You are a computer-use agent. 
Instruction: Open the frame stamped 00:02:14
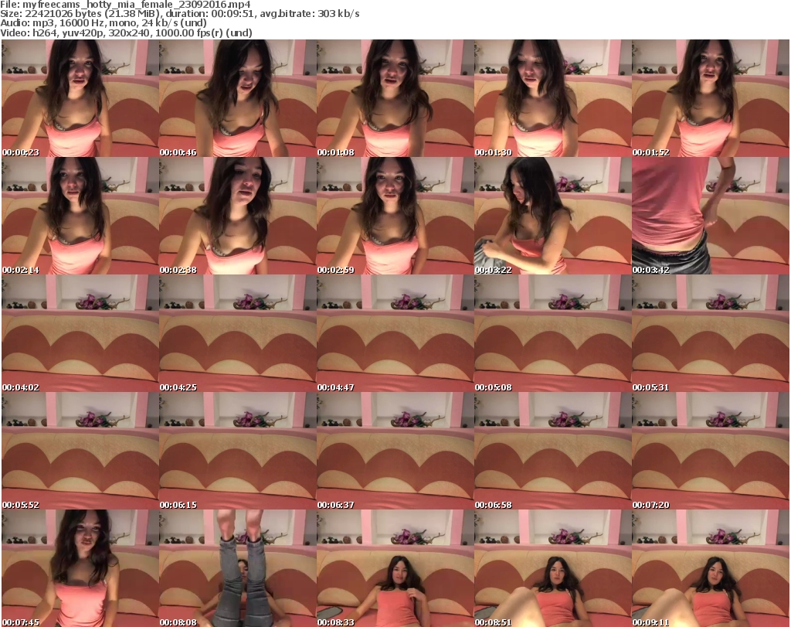pos(80,216)
